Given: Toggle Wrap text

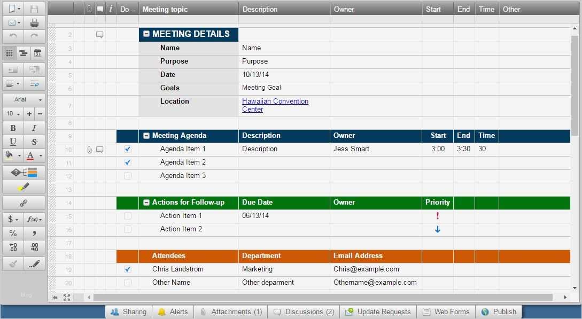Looking at the screenshot, I should coord(34,83).
